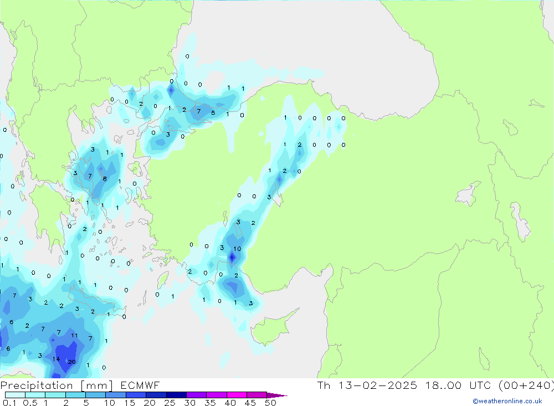Click the legend scale label '0.1'
The image size is (554, 406).
click(9, 403)
